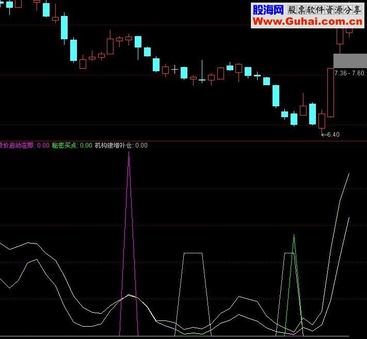Click the gray price range box
This screenshot has width=367, height=339.
(x=350, y=61)
